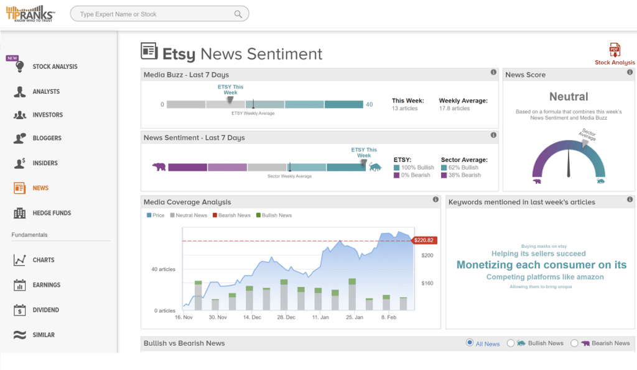Image resolution: width=637 pixels, height=370 pixels.
Task: Click the News label in sidebar
Action: [40, 188]
